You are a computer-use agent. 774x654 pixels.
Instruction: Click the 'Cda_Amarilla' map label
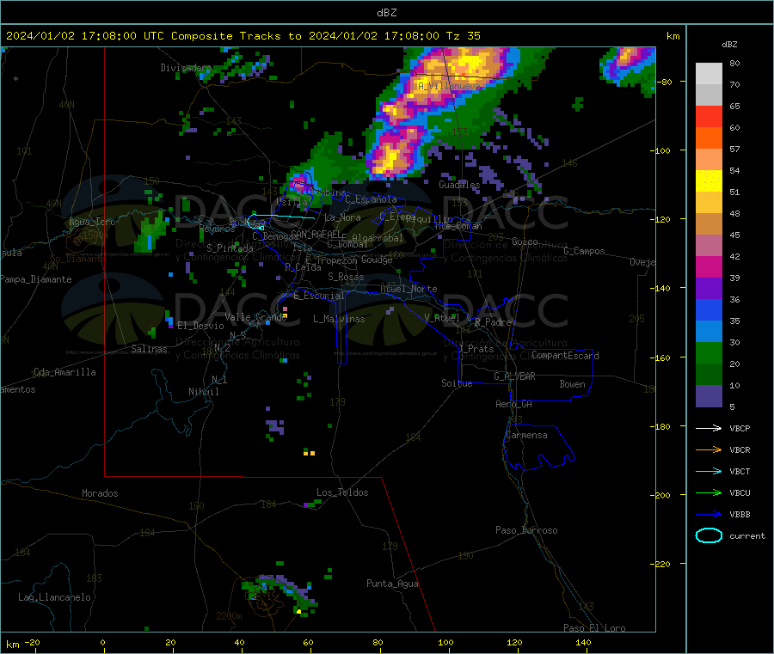[64, 372]
